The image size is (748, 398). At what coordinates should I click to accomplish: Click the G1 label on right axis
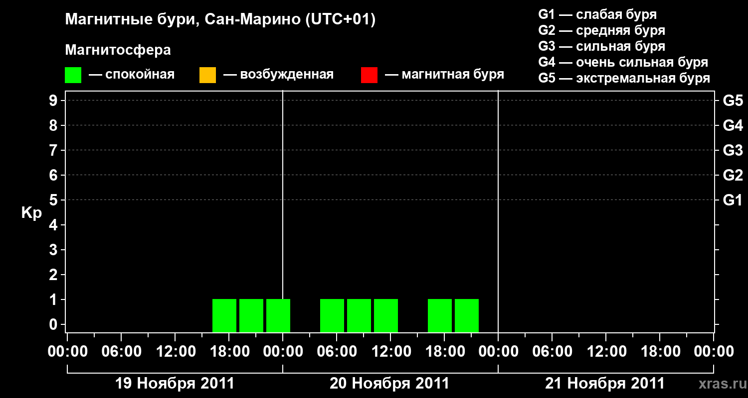tap(733, 200)
